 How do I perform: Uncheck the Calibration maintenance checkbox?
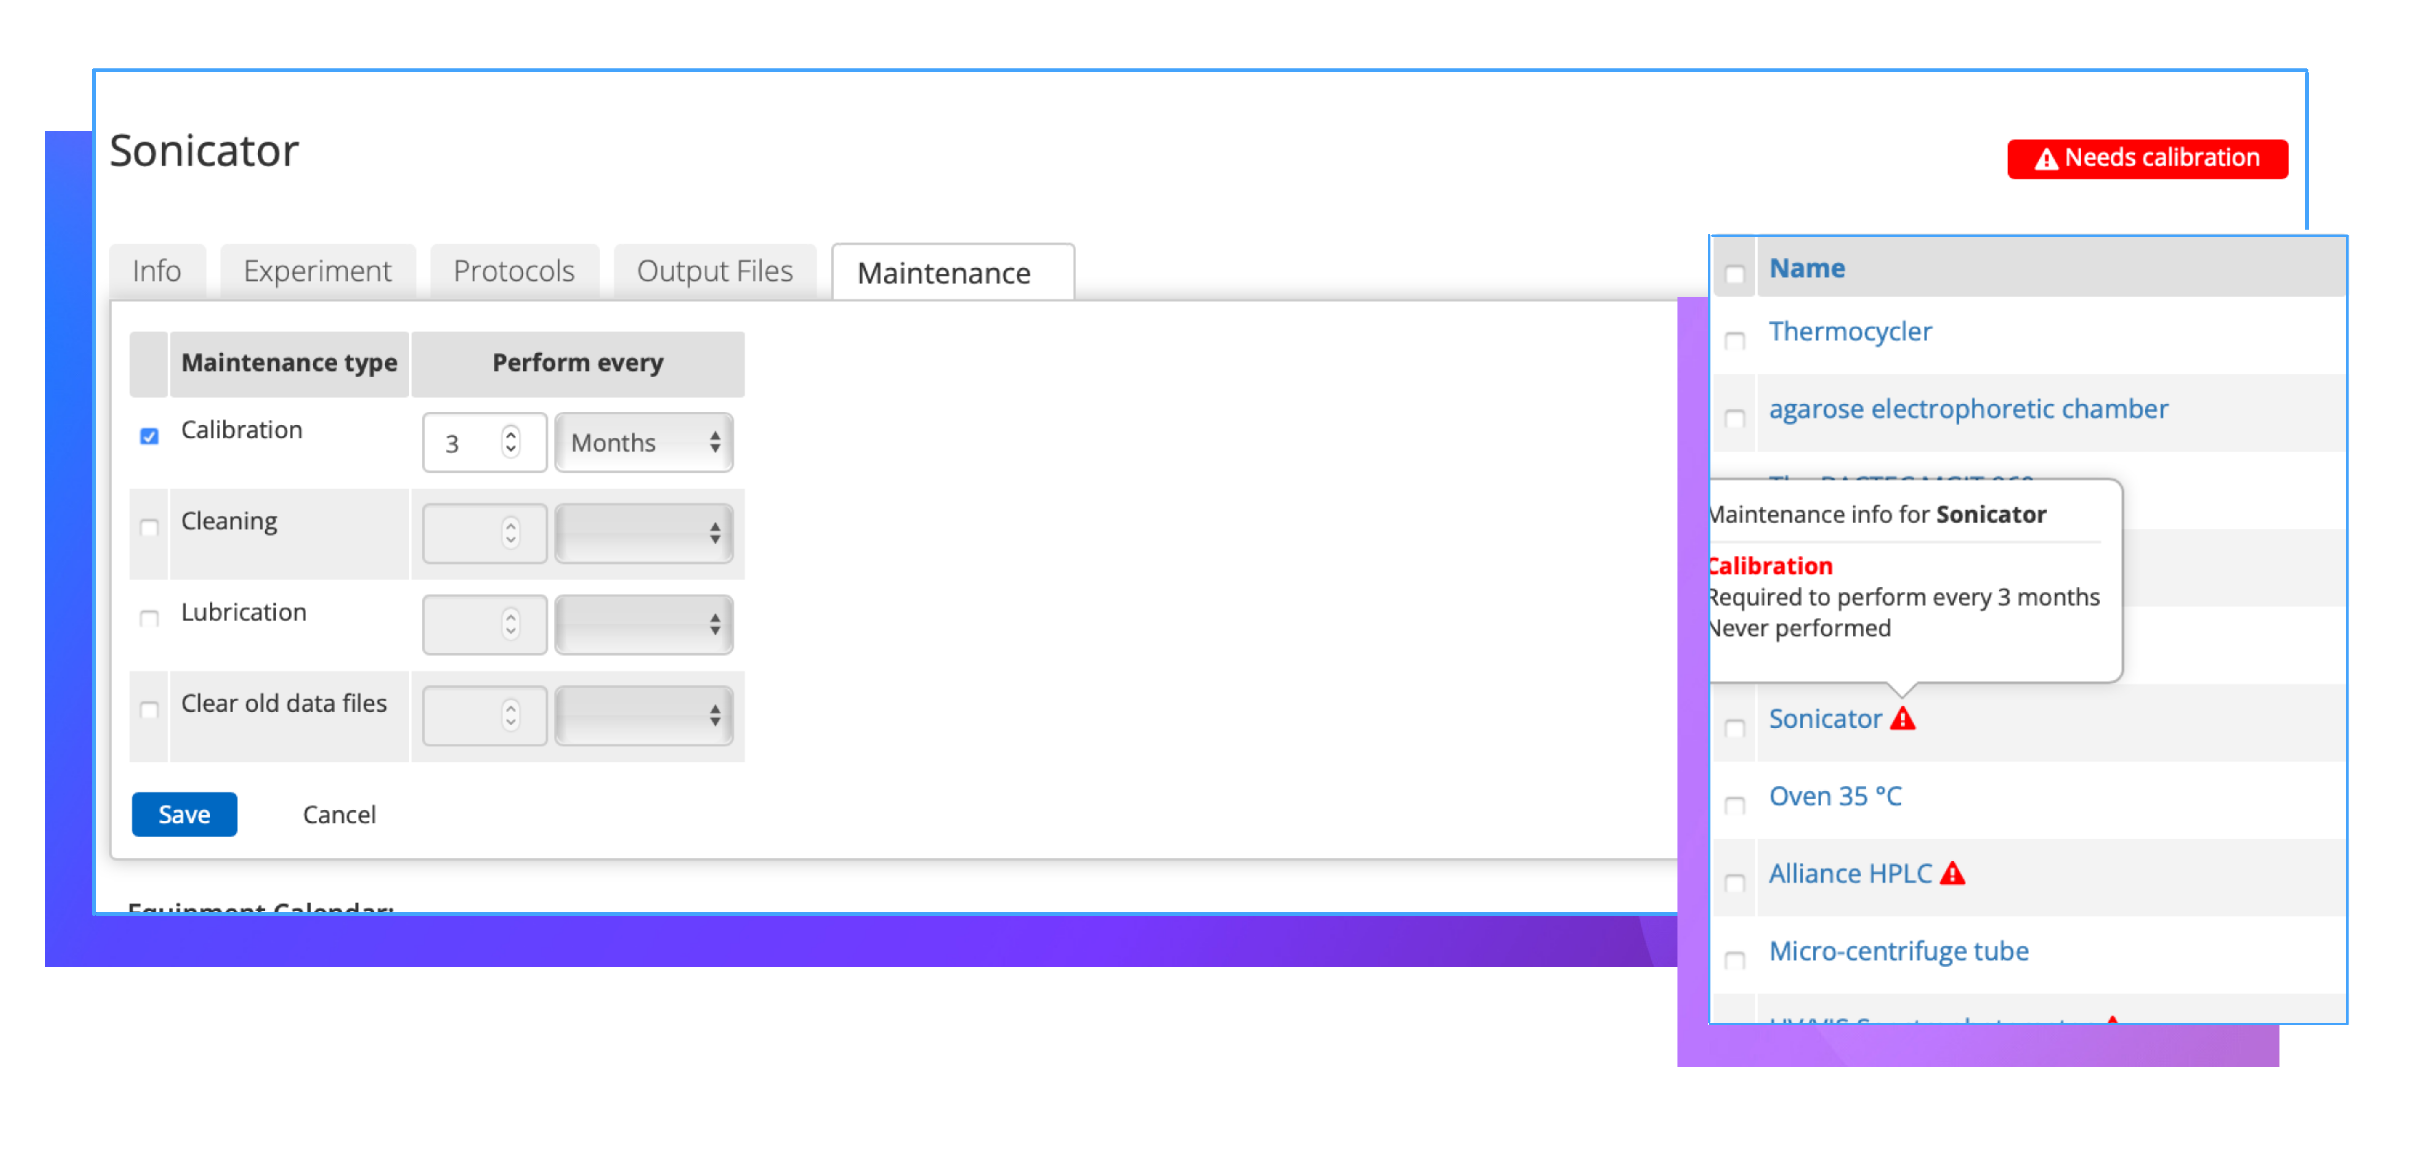click(149, 437)
